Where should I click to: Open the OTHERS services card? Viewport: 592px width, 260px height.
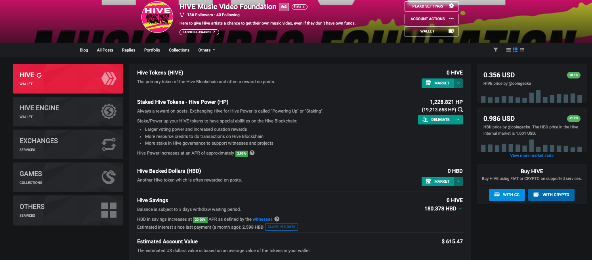(68, 210)
